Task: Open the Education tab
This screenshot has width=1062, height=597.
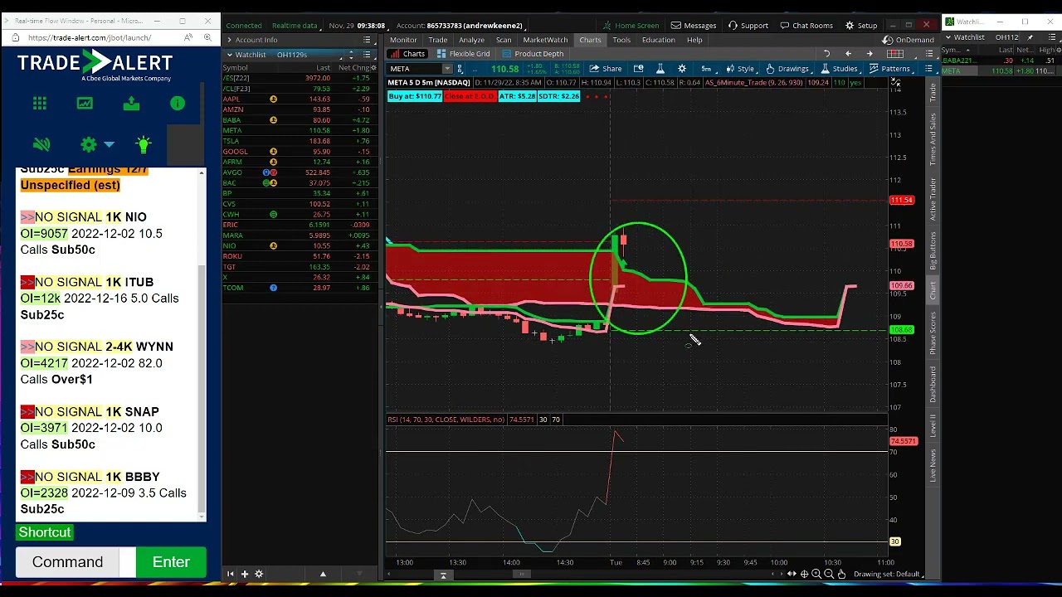Action: coord(658,40)
